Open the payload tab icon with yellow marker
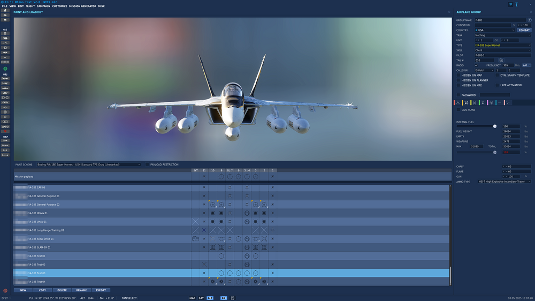This screenshot has width=535, height=301. 466,103
